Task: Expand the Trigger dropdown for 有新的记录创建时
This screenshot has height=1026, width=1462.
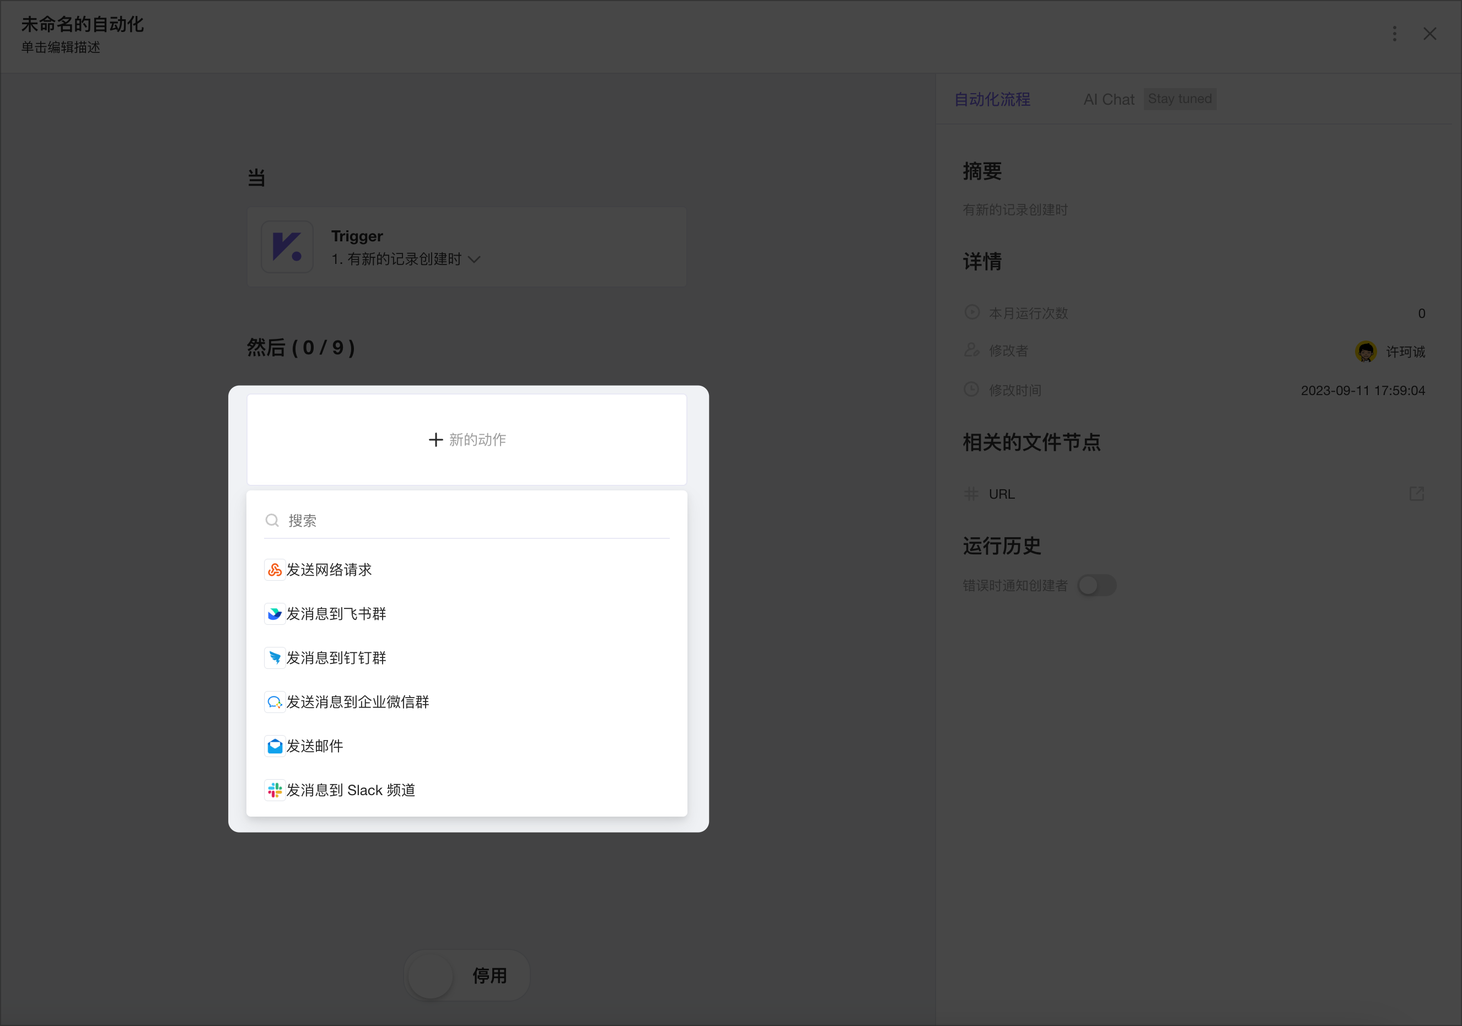Action: [474, 259]
